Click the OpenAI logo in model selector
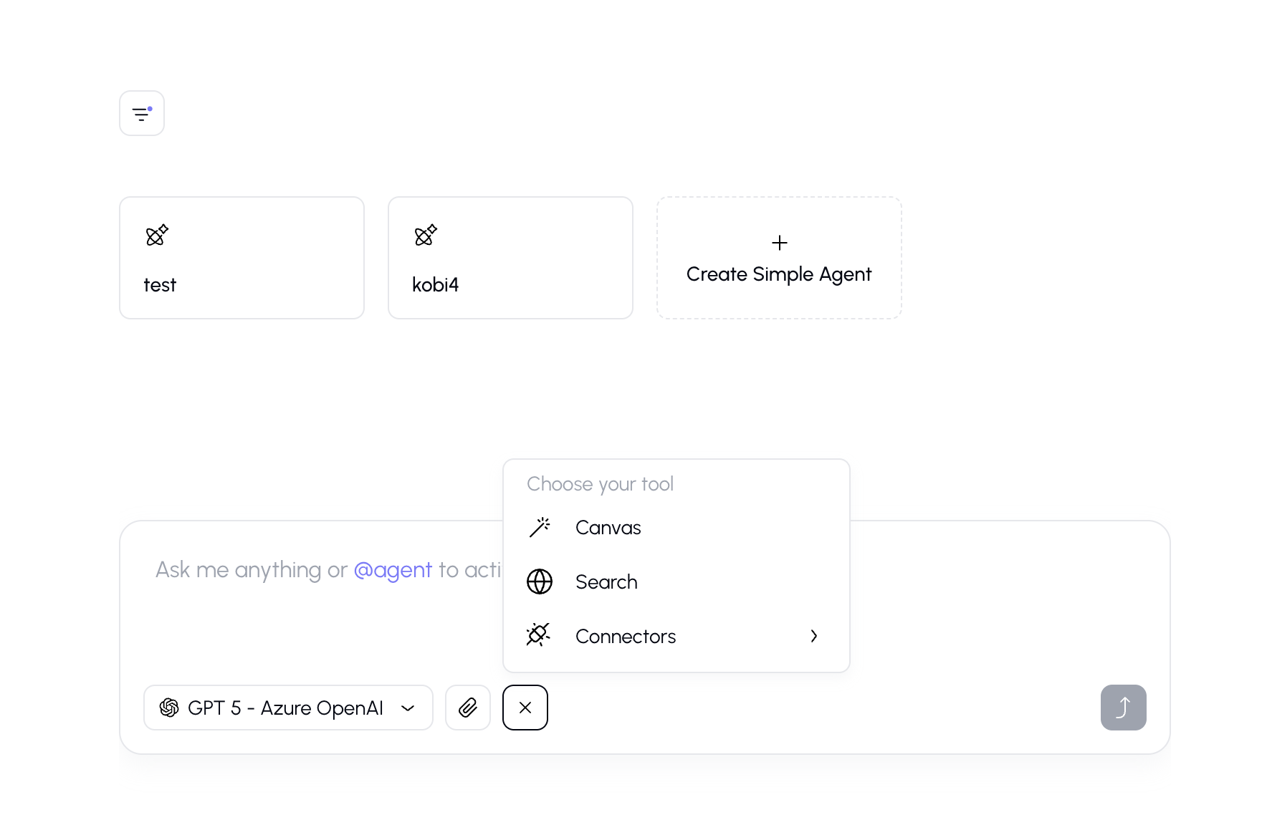The height and width of the screenshot is (825, 1267). point(169,708)
